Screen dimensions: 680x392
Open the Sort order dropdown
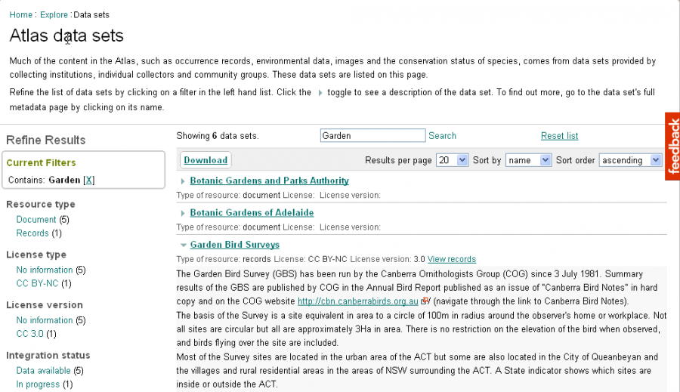point(629,160)
